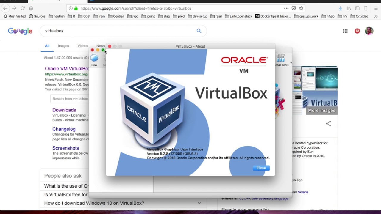This screenshot has width=381, height=214.
Task: Click Google search magnifier icon
Action: (199, 31)
